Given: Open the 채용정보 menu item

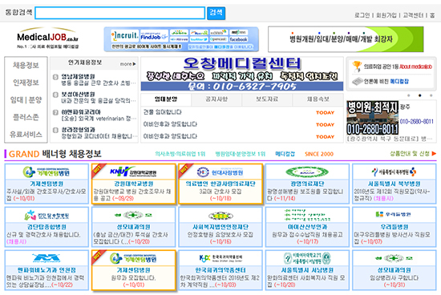Looking at the screenshot, I should 26,65.
